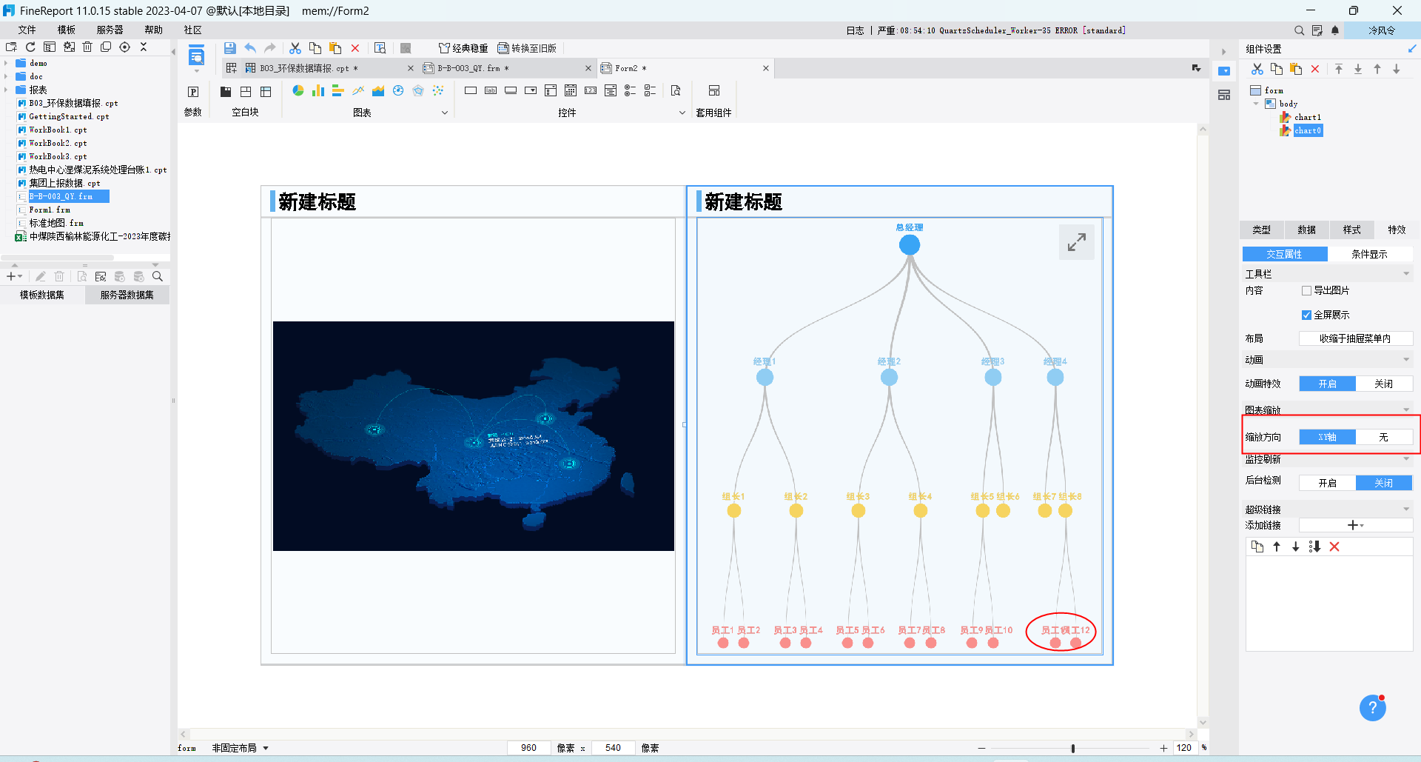Check the 导出图片 checkbox

coord(1306,290)
